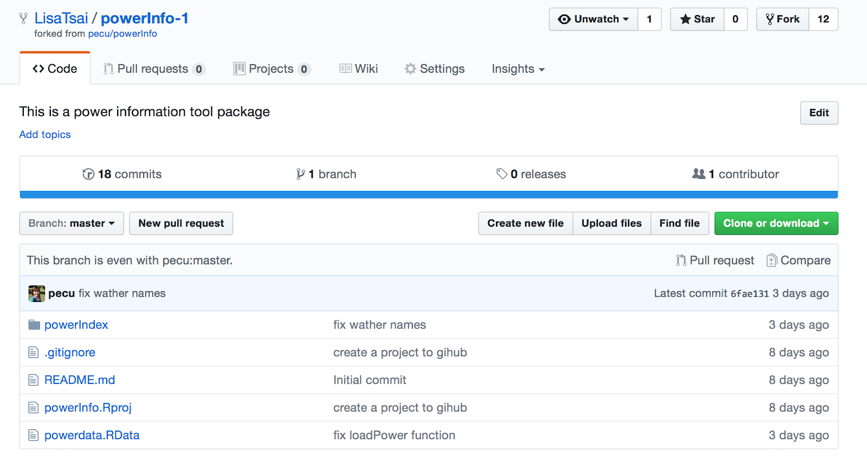This screenshot has height=456, width=867.
Task: Click the star icon on Star button
Action: (685, 20)
